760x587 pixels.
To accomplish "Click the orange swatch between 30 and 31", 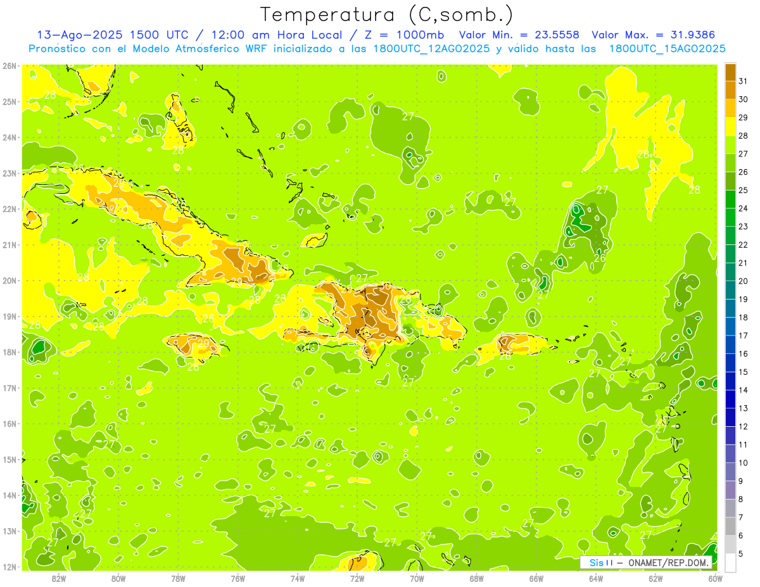I will (x=730, y=90).
